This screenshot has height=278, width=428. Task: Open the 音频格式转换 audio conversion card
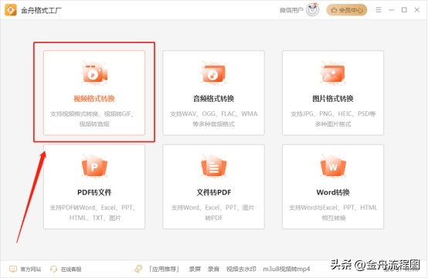[x=213, y=93]
